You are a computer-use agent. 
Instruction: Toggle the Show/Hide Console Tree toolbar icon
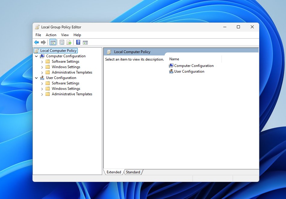pyautogui.click(x=54, y=42)
